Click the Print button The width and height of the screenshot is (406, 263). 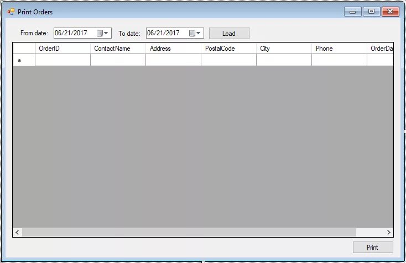[373, 247]
